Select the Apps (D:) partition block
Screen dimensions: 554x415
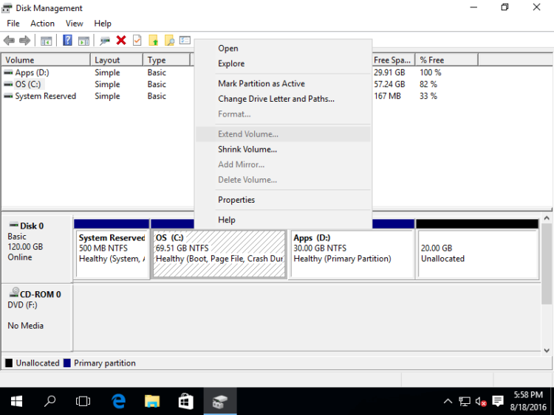(x=352, y=253)
